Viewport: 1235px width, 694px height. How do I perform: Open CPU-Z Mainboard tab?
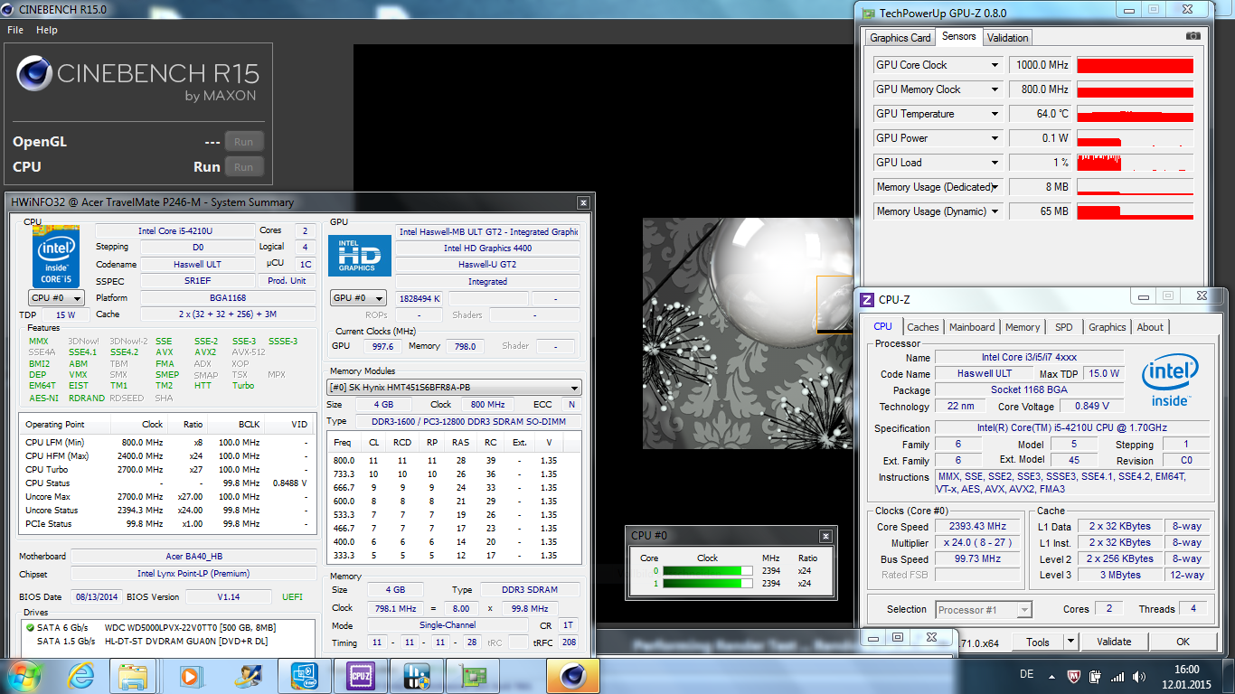tap(972, 327)
